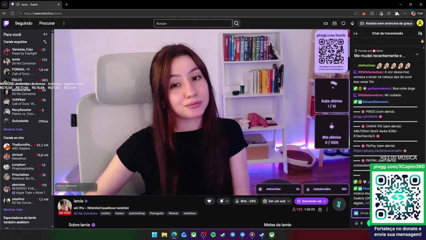Expand the pinned message chevron

417,54
